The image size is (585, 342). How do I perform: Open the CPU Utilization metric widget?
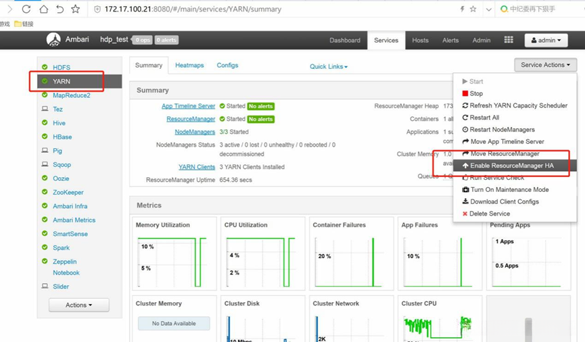(x=262, y=254)
